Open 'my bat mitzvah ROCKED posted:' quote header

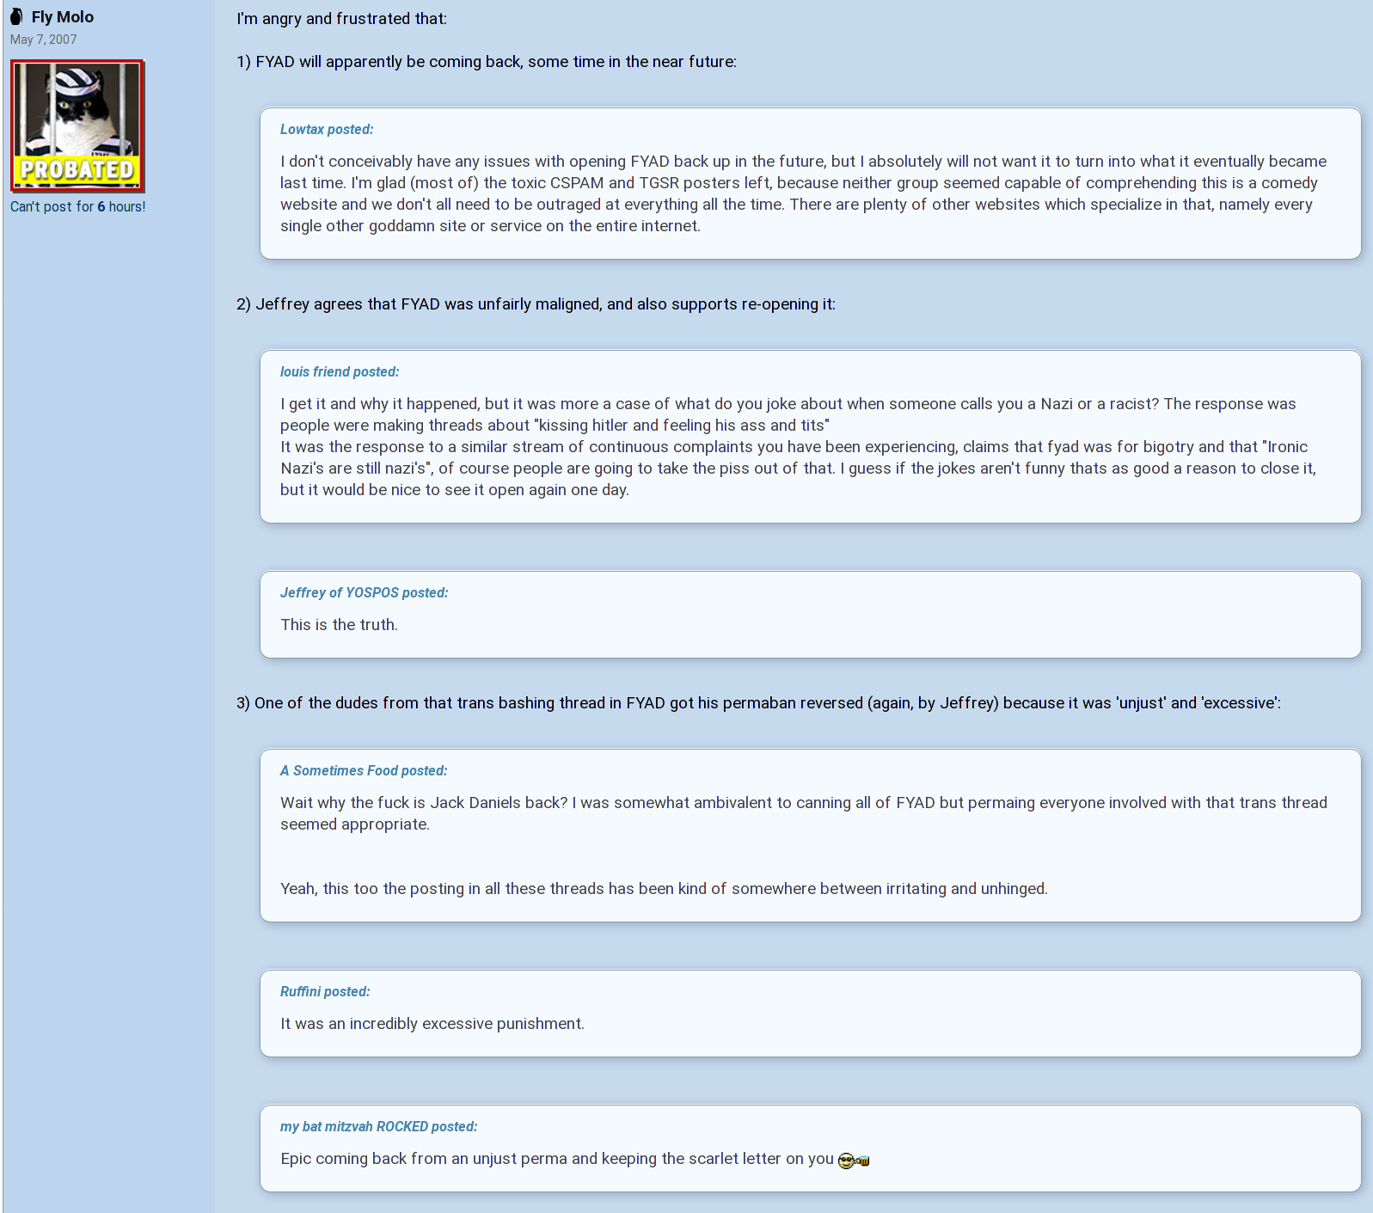[379, 1127]
